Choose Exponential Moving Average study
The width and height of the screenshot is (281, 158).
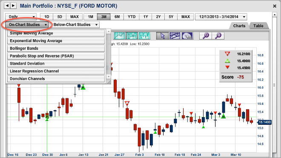point(56,41)
